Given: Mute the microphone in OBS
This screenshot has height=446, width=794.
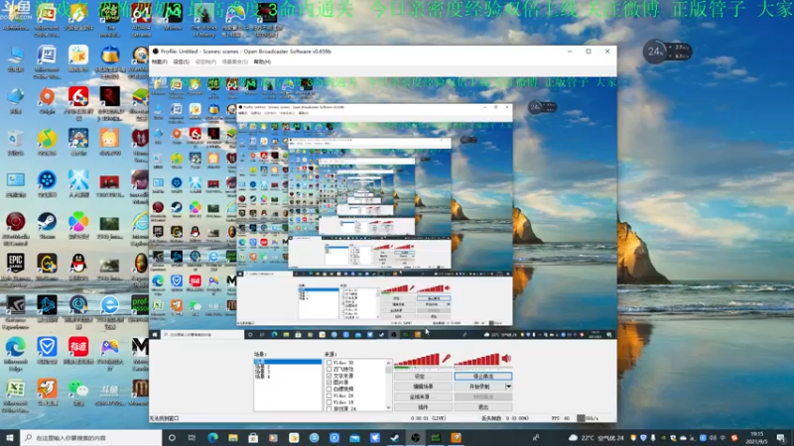Looking at the screenshot, I should tap(446, 359).
